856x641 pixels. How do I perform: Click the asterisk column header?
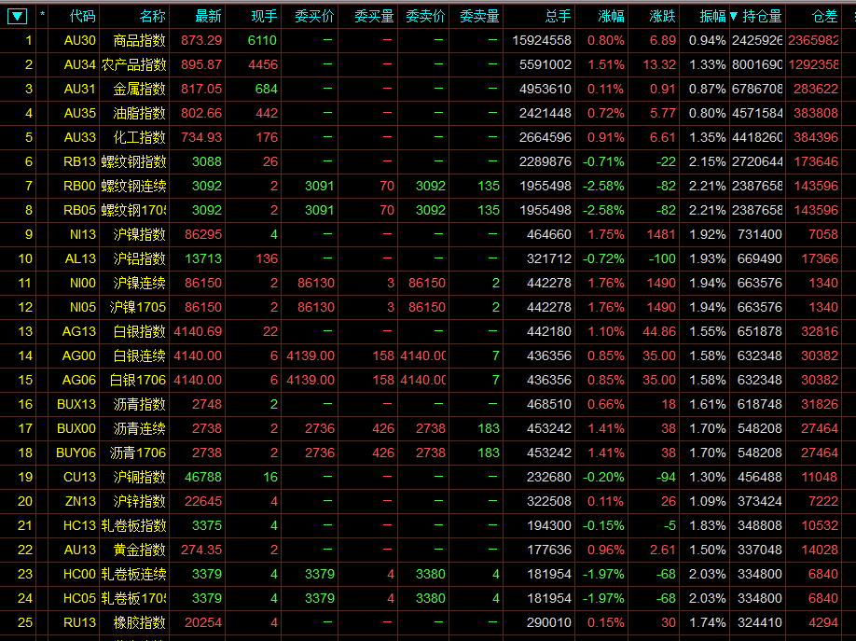pyautogui.click(x=42, y=16)
